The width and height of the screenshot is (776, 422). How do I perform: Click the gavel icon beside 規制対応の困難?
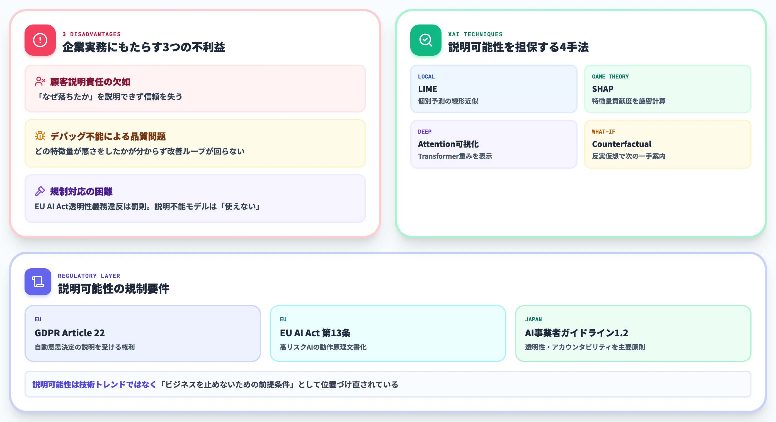click(40, 191)
